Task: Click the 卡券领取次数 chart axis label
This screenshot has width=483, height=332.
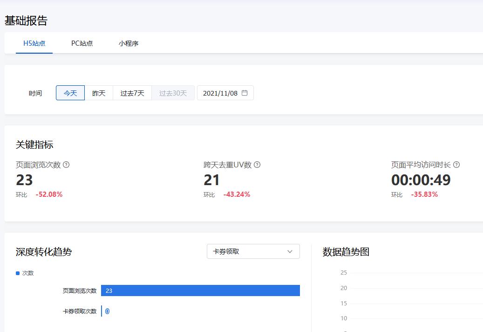Action: click(80, 311)
